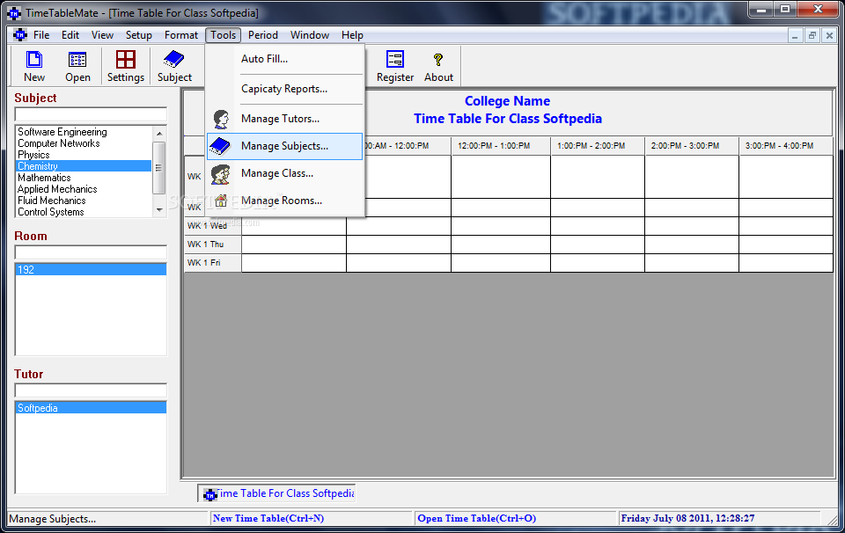The height and width of the screenshot is (533, 845).
Task: Click the New toolbar icon
Action: coord(34,60)
